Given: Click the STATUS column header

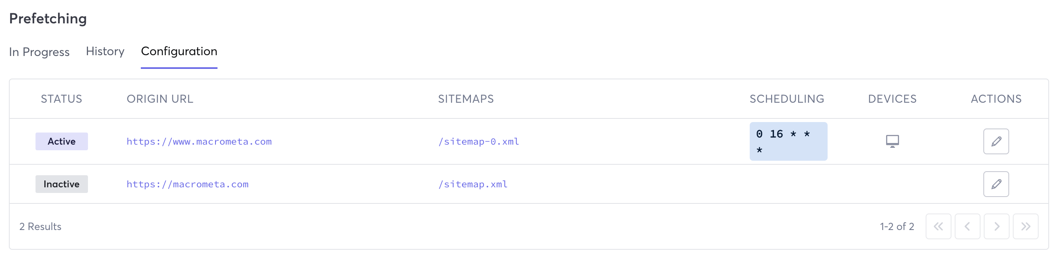Looking at the screenshot, I should (x=61, y=99).
